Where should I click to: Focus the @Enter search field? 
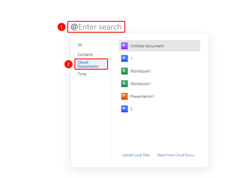(x=96, y=27)
